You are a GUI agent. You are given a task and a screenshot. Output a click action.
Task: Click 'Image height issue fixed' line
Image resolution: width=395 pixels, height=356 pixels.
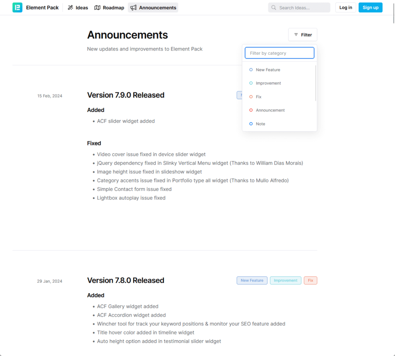(x=149, y=172)
